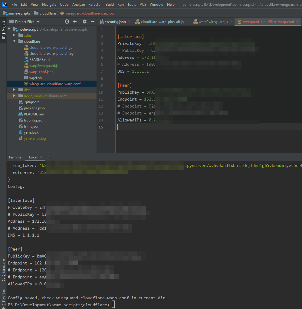
Task: Collapse the cloudflare folder in tree
Action: click(x=14, y=42)
